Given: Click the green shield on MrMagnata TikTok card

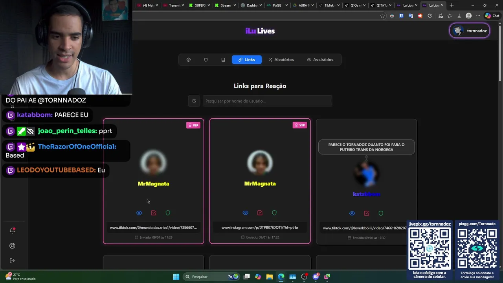Looking at the screenshot, I should (168, 213).
